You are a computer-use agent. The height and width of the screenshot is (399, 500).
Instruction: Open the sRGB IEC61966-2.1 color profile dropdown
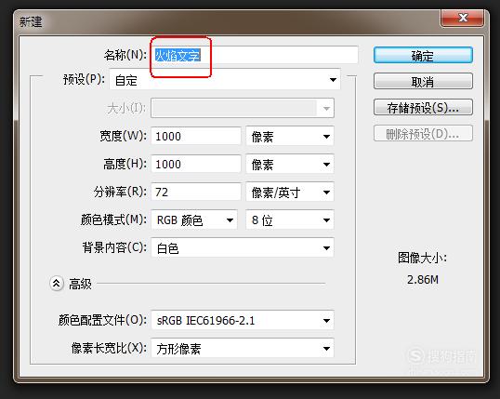pyautogui.click(x=243, y=320)
